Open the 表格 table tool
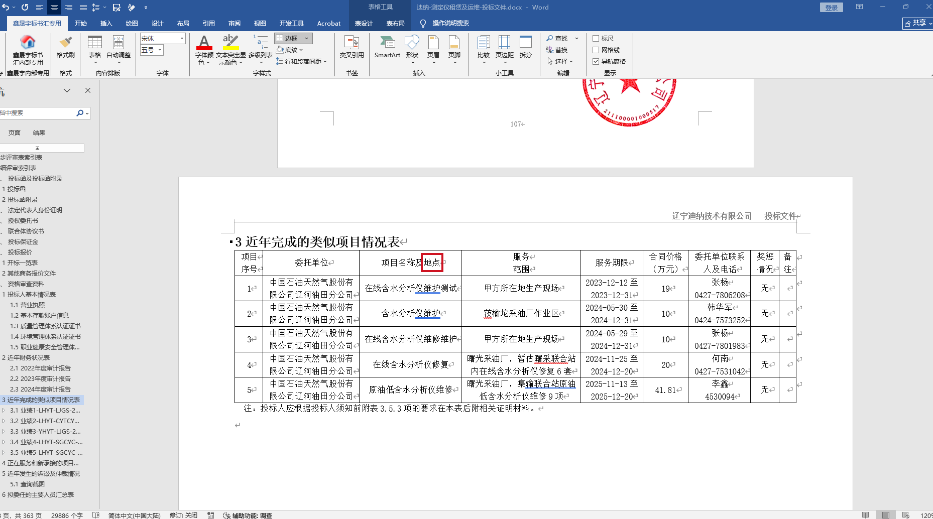Viewport: 933px width, 519px height. tap(94, 50)
